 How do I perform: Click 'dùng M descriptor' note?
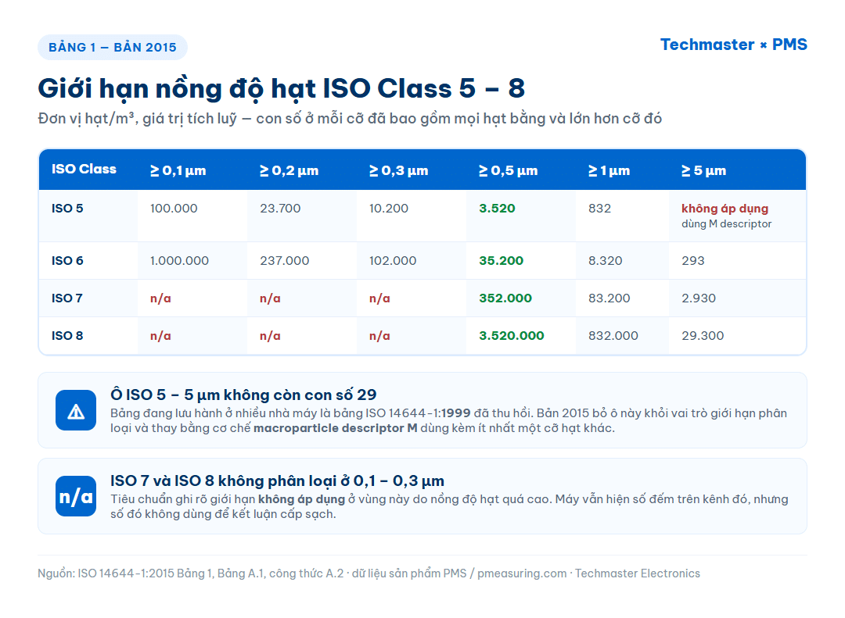click(x=726, y=224)
